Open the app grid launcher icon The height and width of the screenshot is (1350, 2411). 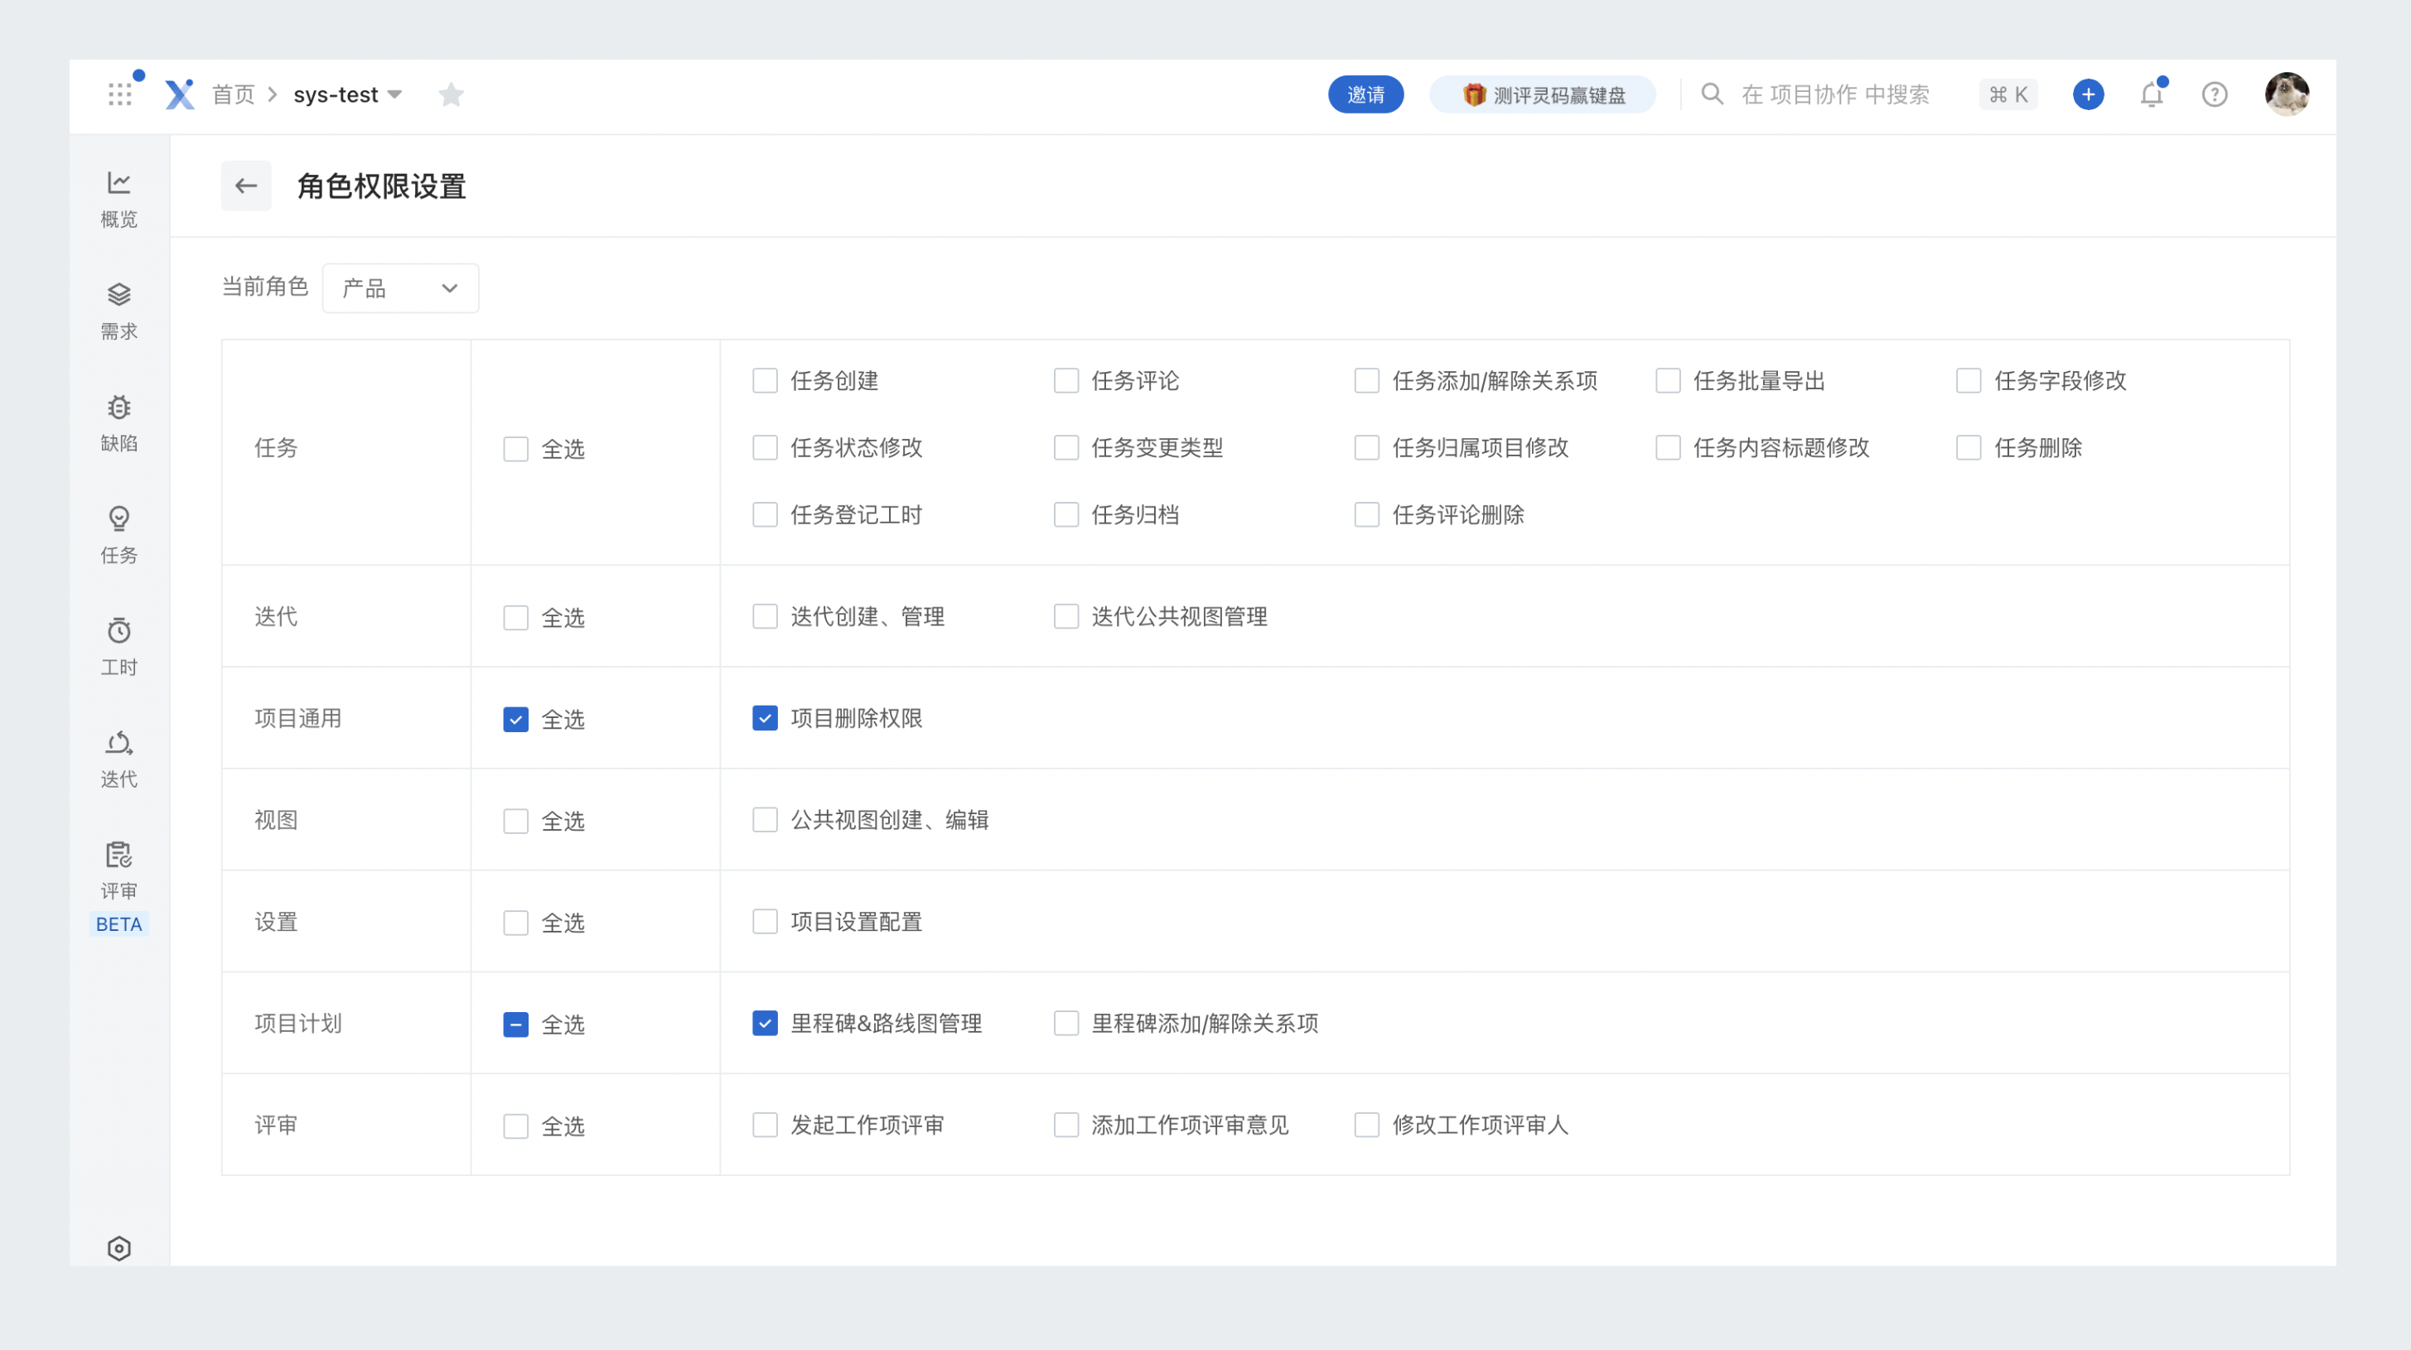pyautogui.click(x=120, y=94)
